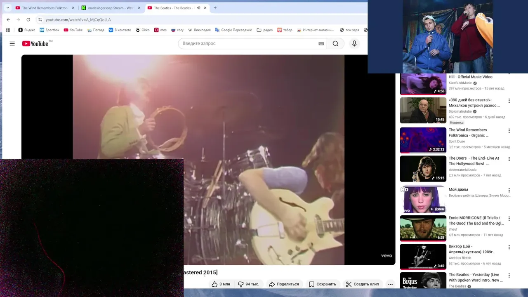Open the Google Переводчик bookmark
The height and width of the screenshot is (297, 528).
[x=233, y=30]
